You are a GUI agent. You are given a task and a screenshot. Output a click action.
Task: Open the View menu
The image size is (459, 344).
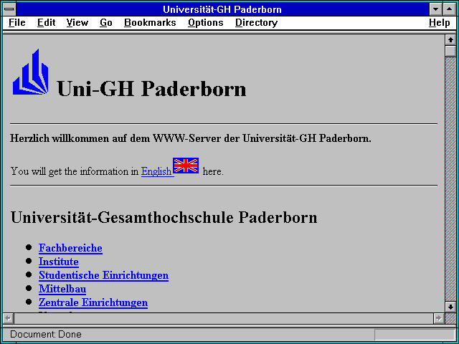click(x=77, y=23)
